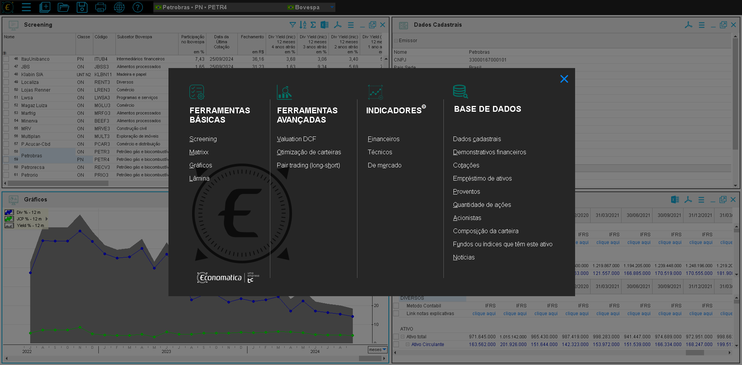Viewport: 742px width, 365px height.
Task: Tick the Link notas explicativas checkbox
Action: [396, 314]
